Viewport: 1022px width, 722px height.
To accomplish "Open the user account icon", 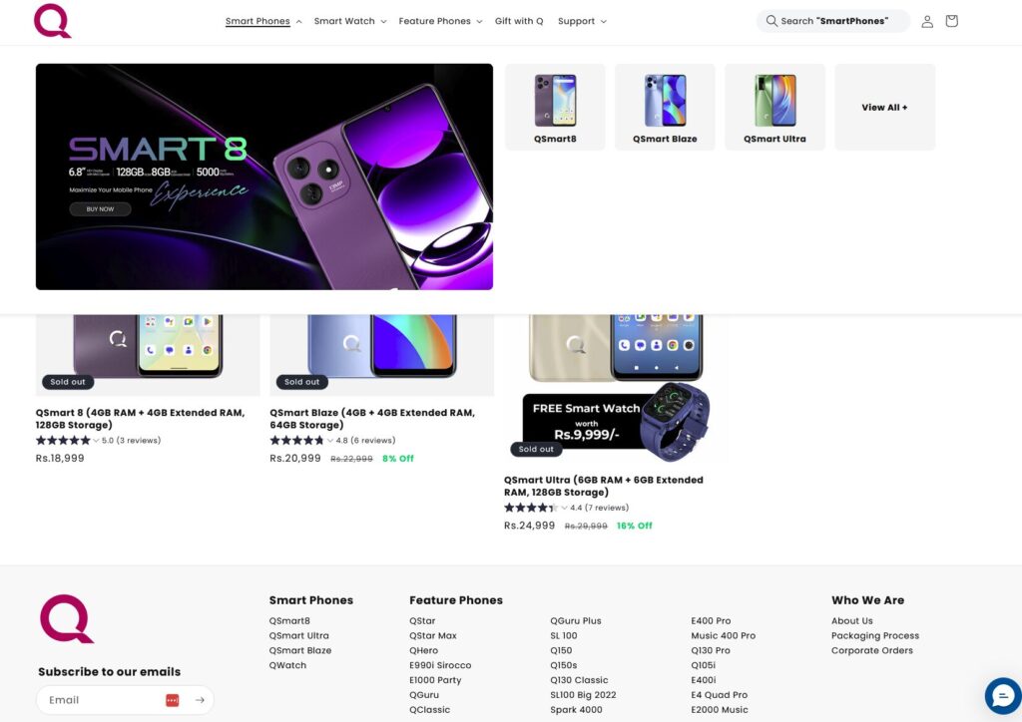I will point(927,22).
